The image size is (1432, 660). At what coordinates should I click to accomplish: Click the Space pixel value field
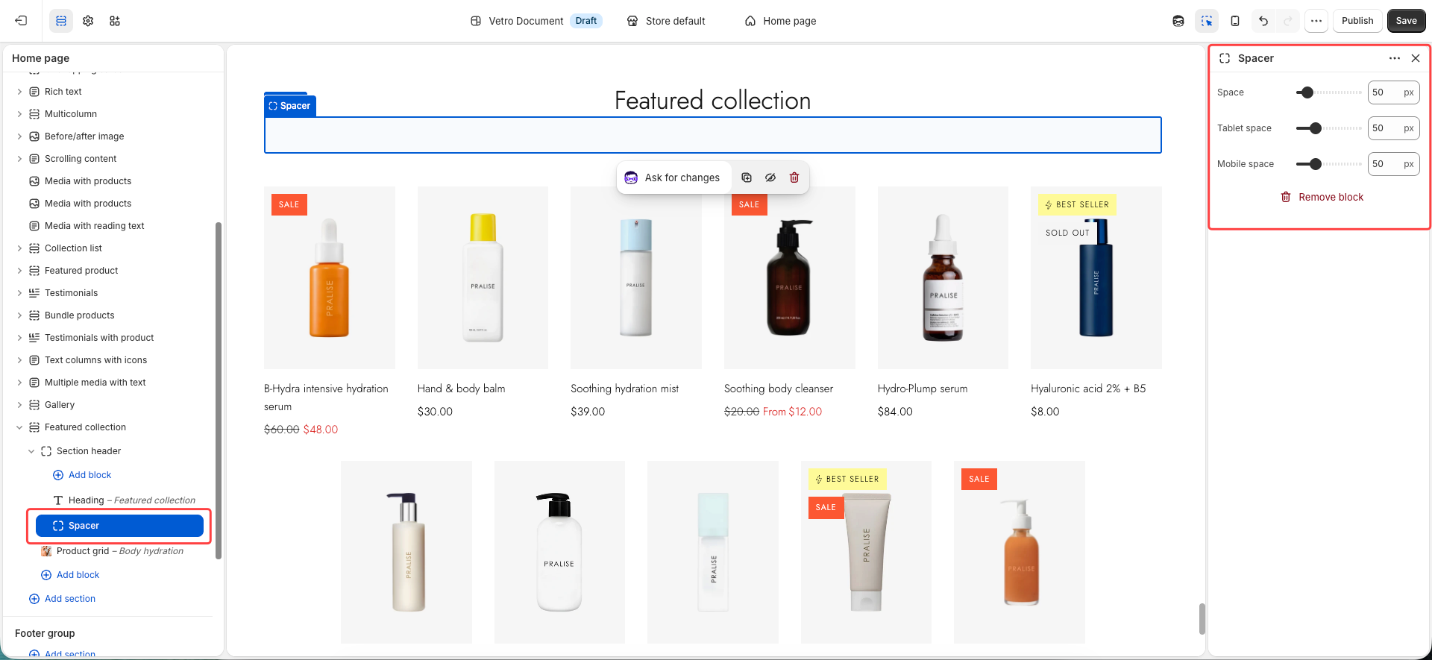click(x=1393, y=92)
